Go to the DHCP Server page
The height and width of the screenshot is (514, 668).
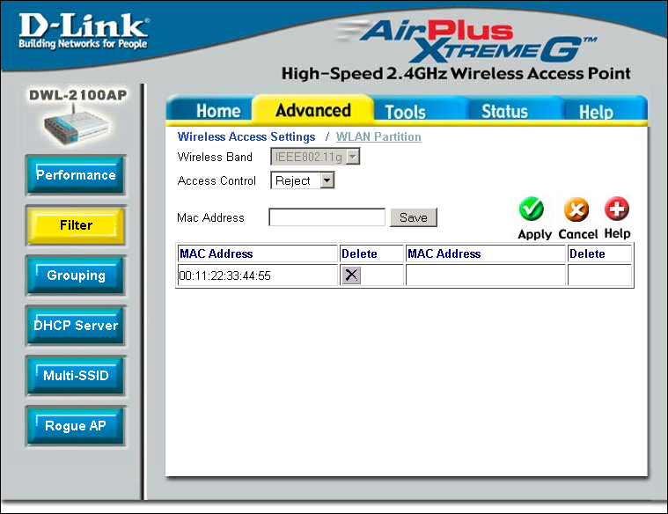coord(76,325)
